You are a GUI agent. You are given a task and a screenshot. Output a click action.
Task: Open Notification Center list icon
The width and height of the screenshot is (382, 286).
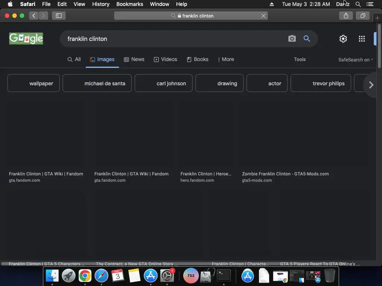370,4
